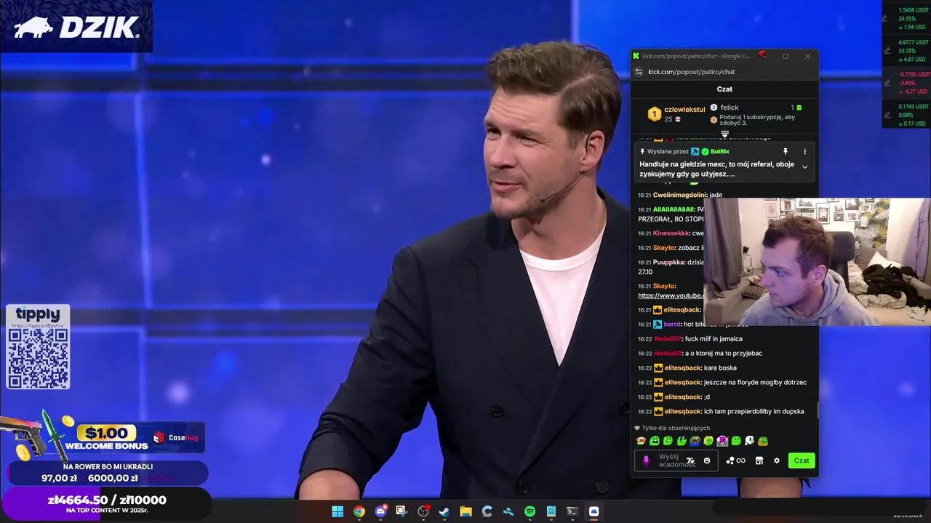Click 'Tylko dla obserwujących' followers-only notice
Image resolution: width=931 pixels, height=523 pixels.
671,428
